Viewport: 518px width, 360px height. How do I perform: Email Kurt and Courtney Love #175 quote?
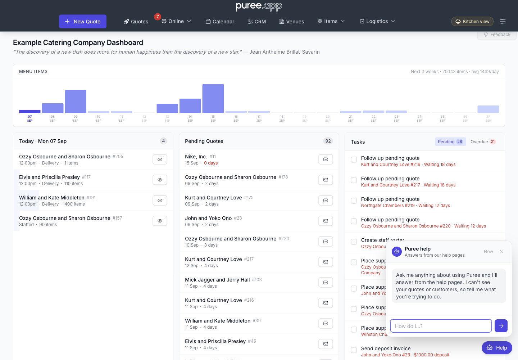326,200
